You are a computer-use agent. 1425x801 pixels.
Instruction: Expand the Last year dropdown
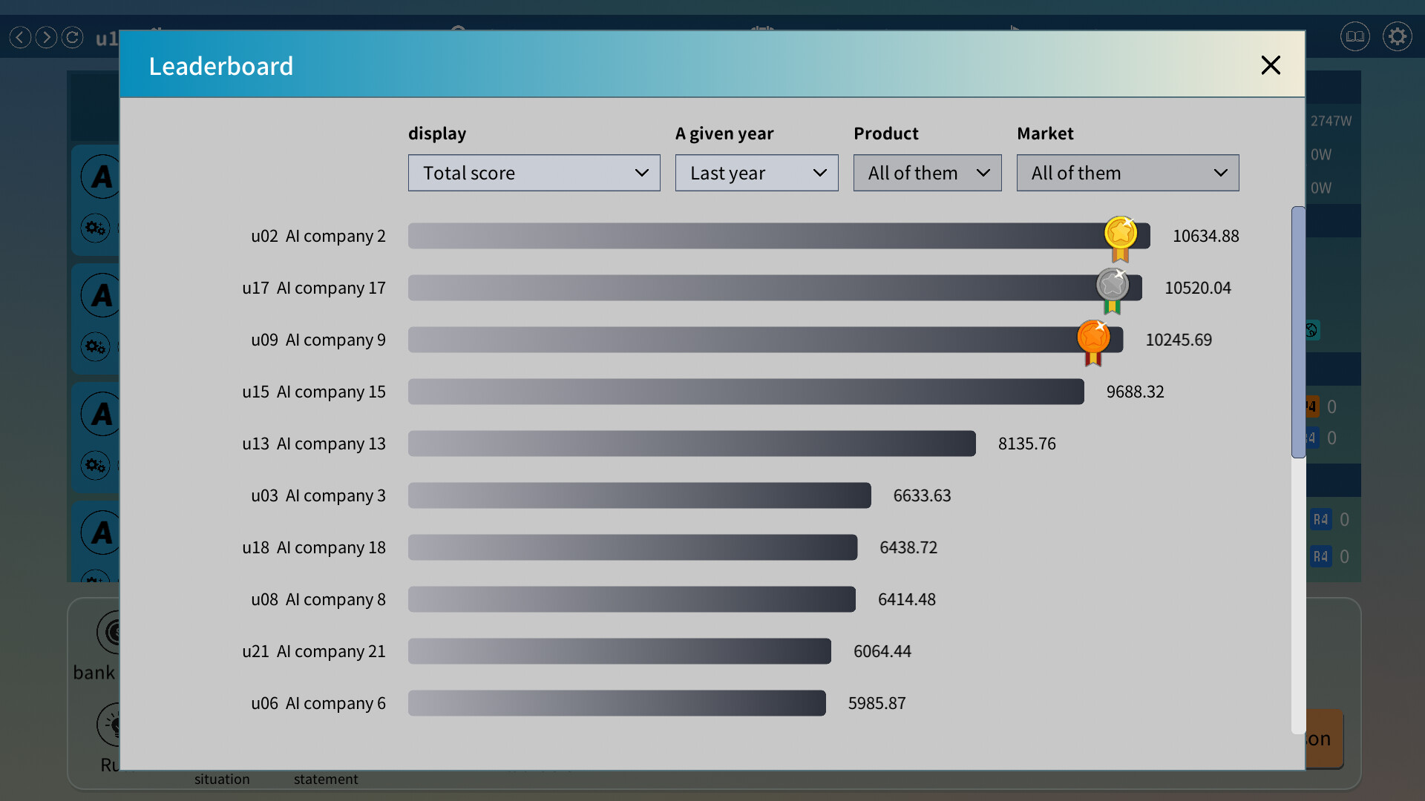[756, 173]
